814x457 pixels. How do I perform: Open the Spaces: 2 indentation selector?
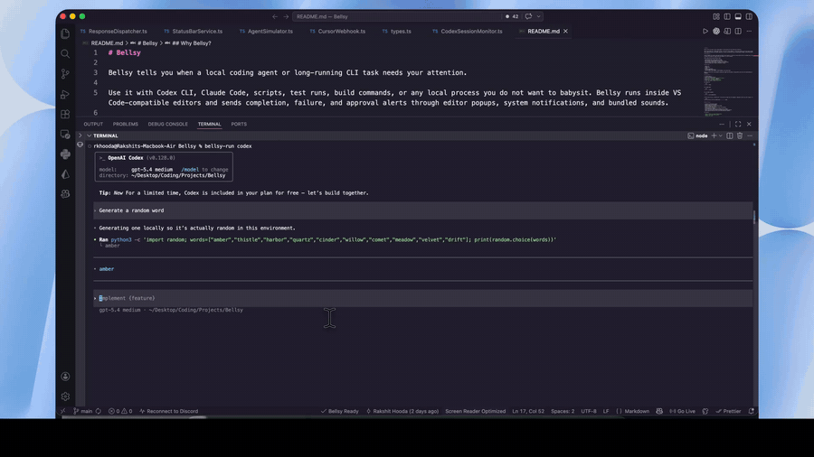coord(563,412)
